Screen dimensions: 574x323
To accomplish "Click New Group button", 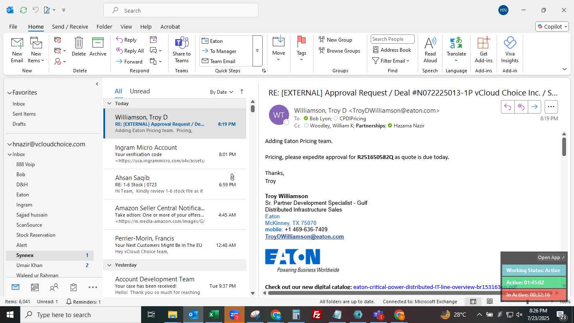I will (335, 40).
